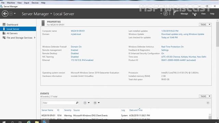Open Ethernet 172.18.72.9 link
Image resolution: width=219 pixels, height=123 pixels.
[x=82, y=60]
